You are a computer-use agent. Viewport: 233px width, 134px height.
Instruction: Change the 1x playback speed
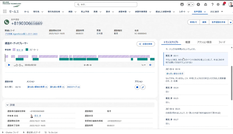coord(143,65)
